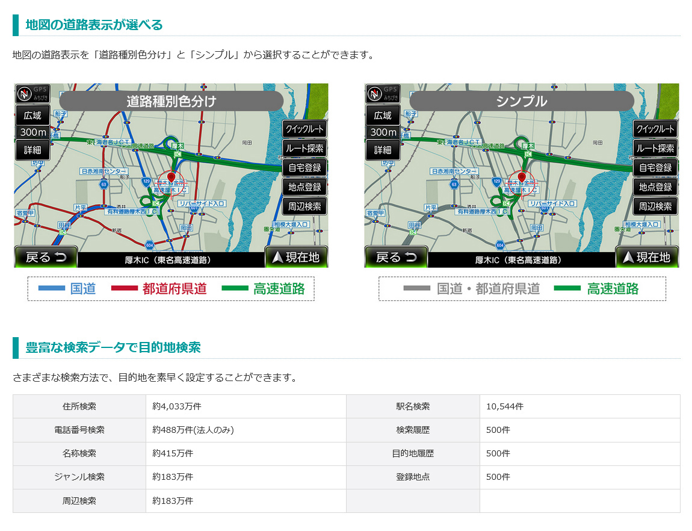Open 周辺検索 on the right map
The height and width of the screenshot is (531, 692).
pyautogui.click(x=655, y=206)
